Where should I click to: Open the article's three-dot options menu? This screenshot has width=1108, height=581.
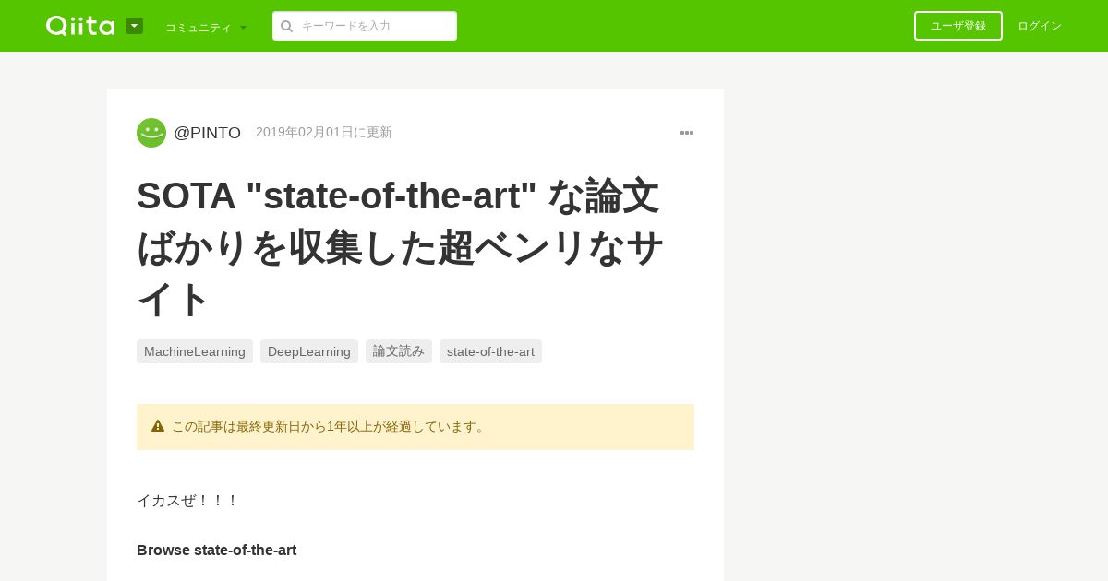point(687,133)
